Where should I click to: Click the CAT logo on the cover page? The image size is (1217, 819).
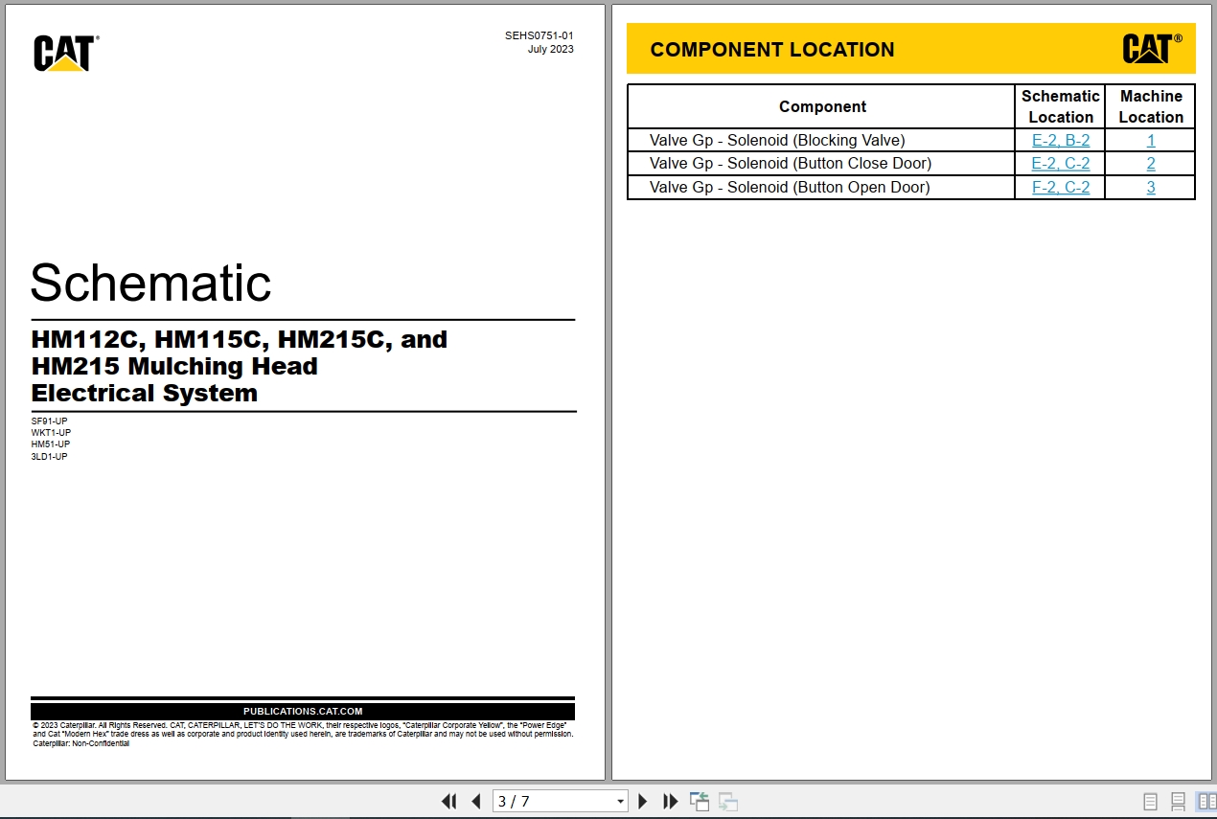click(65, 54)
